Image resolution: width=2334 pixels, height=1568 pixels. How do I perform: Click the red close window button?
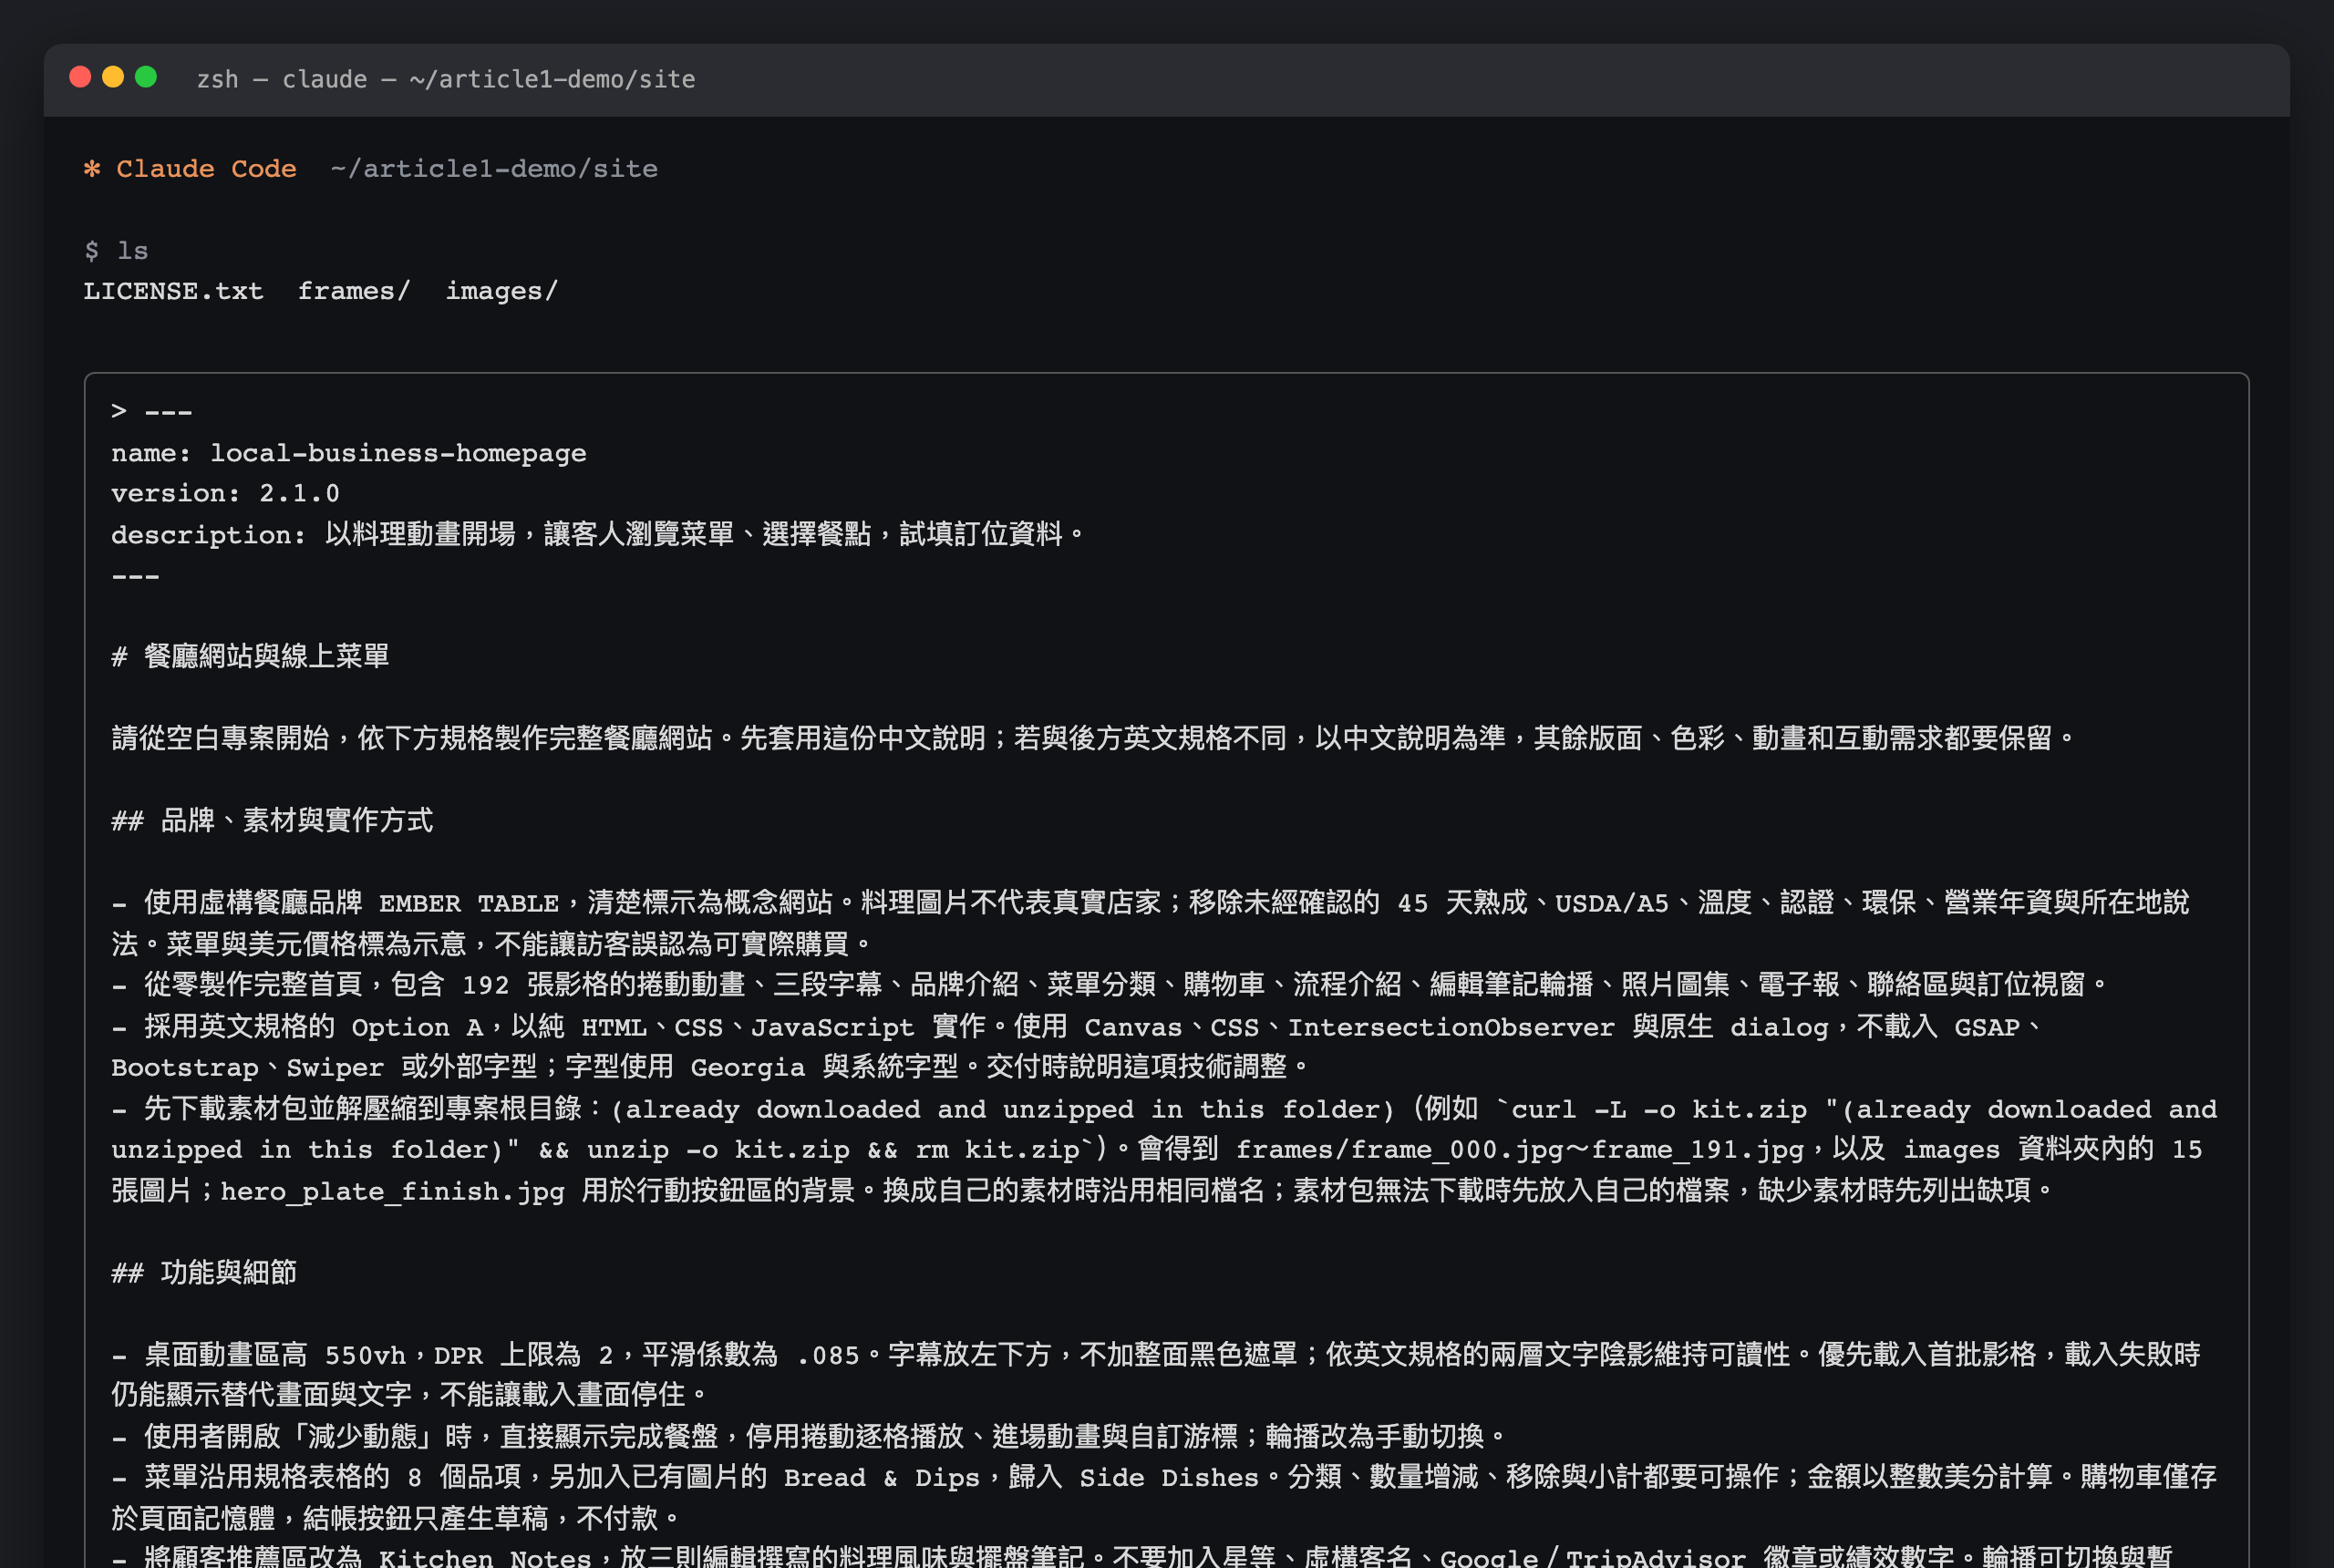[80, 77]
